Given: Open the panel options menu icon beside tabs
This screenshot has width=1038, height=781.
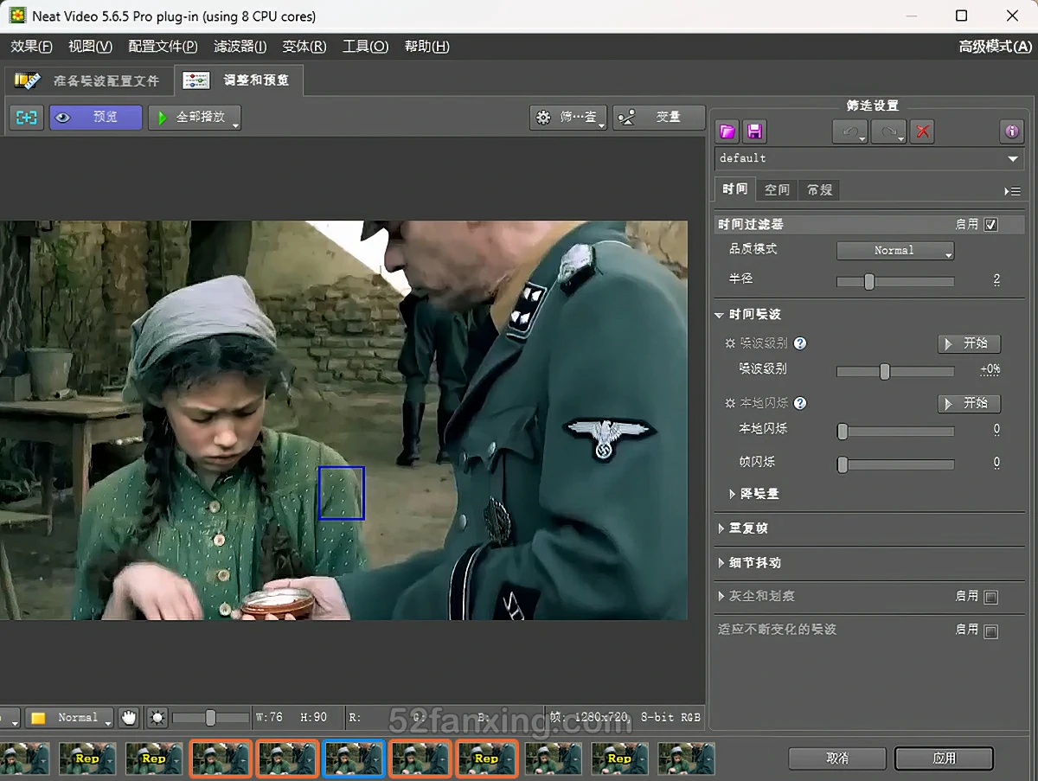Looking at the screenshot, I should [x=1012, y=190].
